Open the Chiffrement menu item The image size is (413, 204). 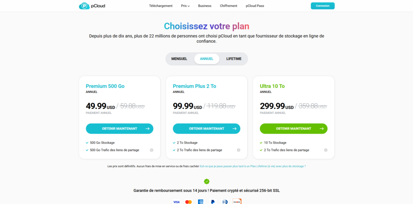click(x=228, y=6)
